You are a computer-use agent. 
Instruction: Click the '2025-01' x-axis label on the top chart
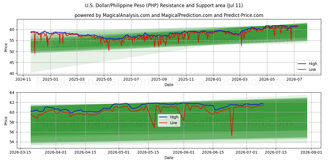(x=50, y=79)
